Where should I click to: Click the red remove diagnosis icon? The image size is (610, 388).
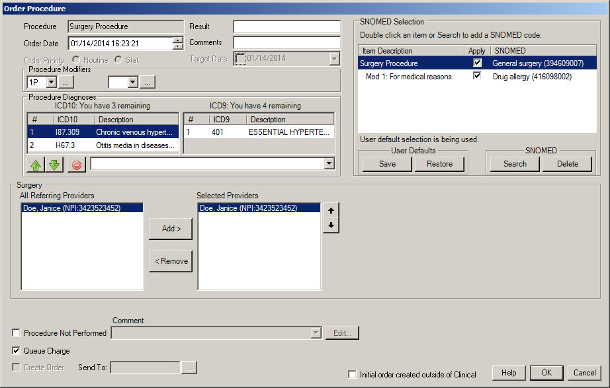click(x=77, y=165)
